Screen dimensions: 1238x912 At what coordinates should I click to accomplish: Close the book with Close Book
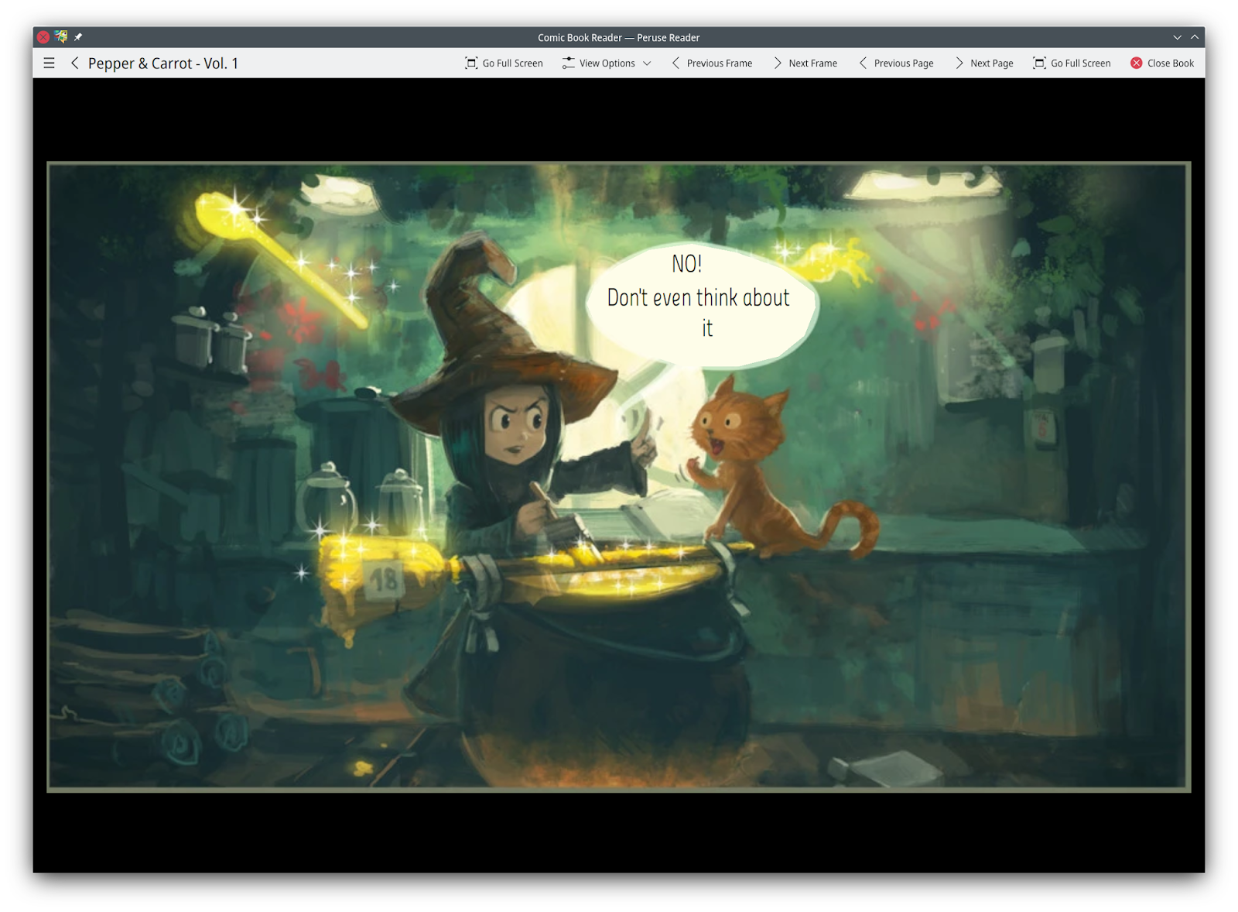pyautogui.click(x=1161, y=63)
